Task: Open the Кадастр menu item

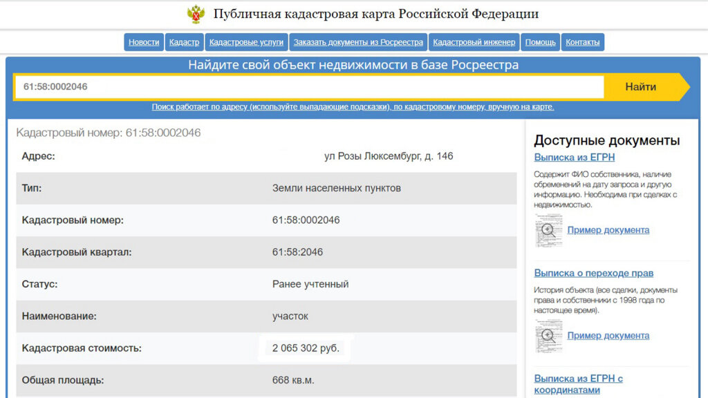Action: 184,42
